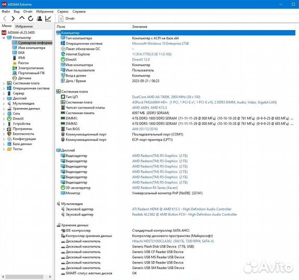
Task: Click the Датчики sensor icon
Action: point(15,78)
